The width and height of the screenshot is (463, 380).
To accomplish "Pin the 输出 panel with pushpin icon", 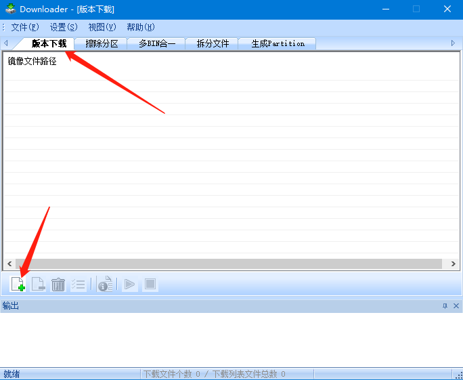I will 445,306.
